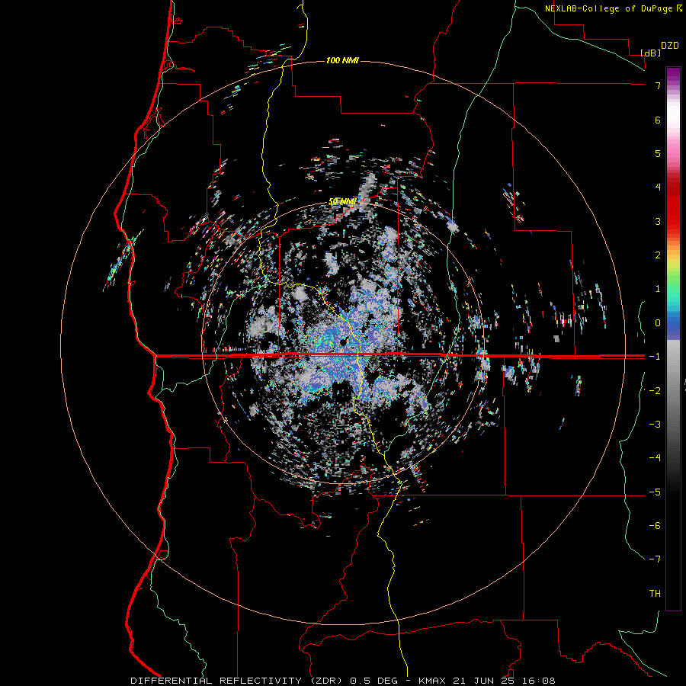Click the 0.5 DEG elevation text

click(x=374, y=681)
